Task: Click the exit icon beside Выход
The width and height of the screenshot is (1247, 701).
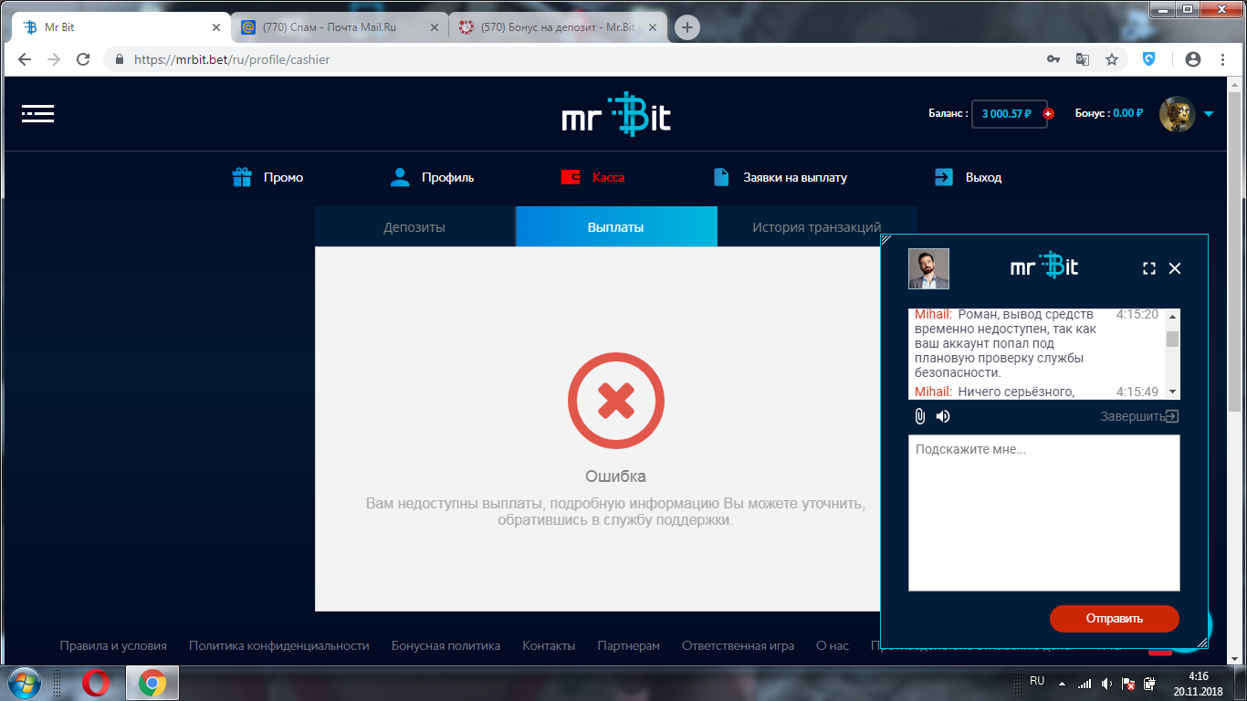Action: pyautogui.click(x=944, y=177)
